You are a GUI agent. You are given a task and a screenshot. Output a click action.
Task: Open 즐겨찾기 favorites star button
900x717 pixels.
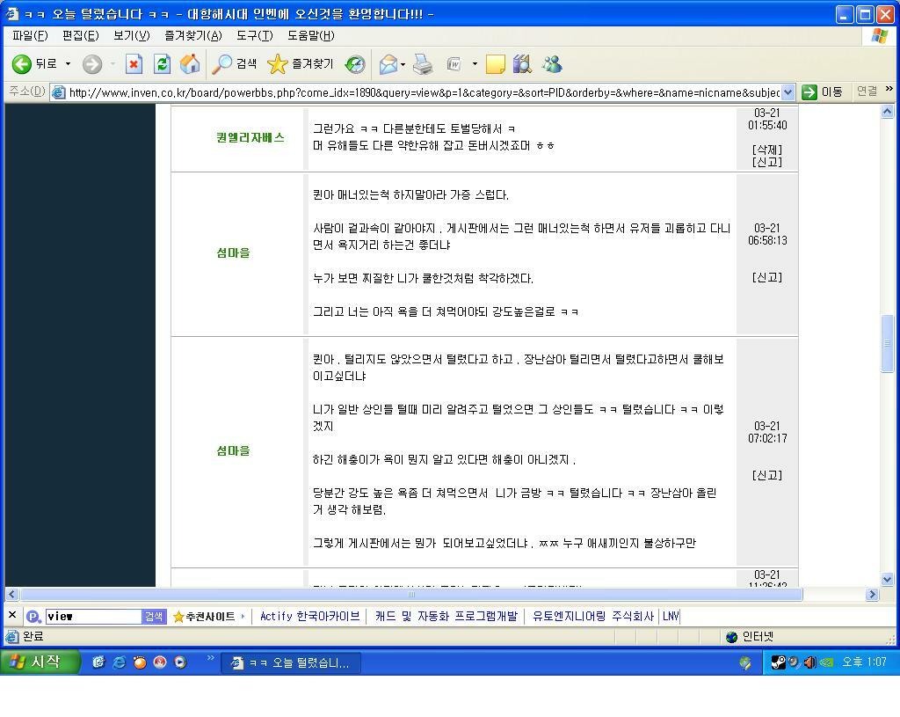301,63
